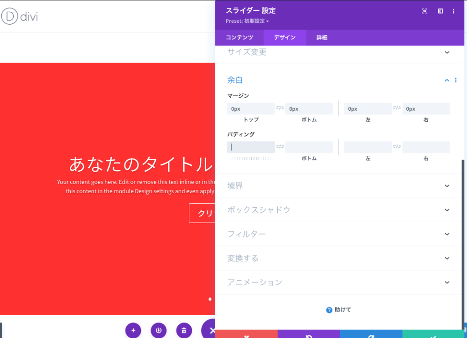Switch to the 詳細 tab
467x338 pixels.
(x=321, y=37)
